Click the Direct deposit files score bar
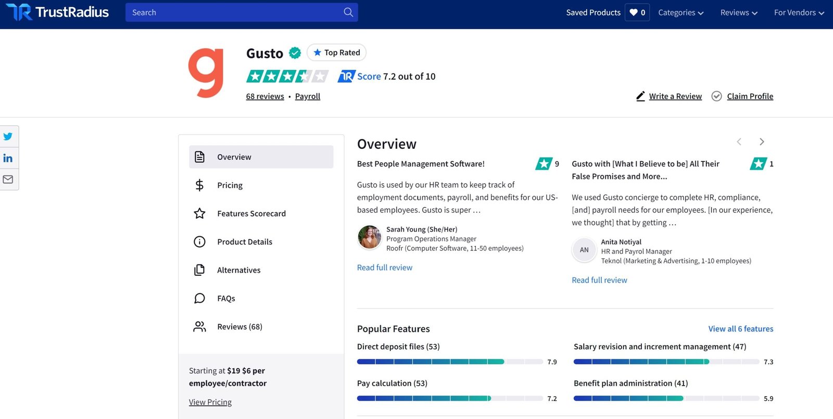Viewport: 833px width, 419px height. pos(450,362)
